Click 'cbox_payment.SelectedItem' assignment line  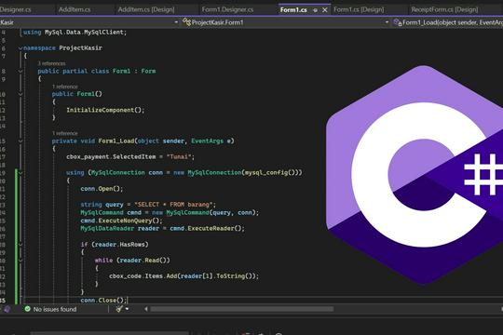coord(130,156)
